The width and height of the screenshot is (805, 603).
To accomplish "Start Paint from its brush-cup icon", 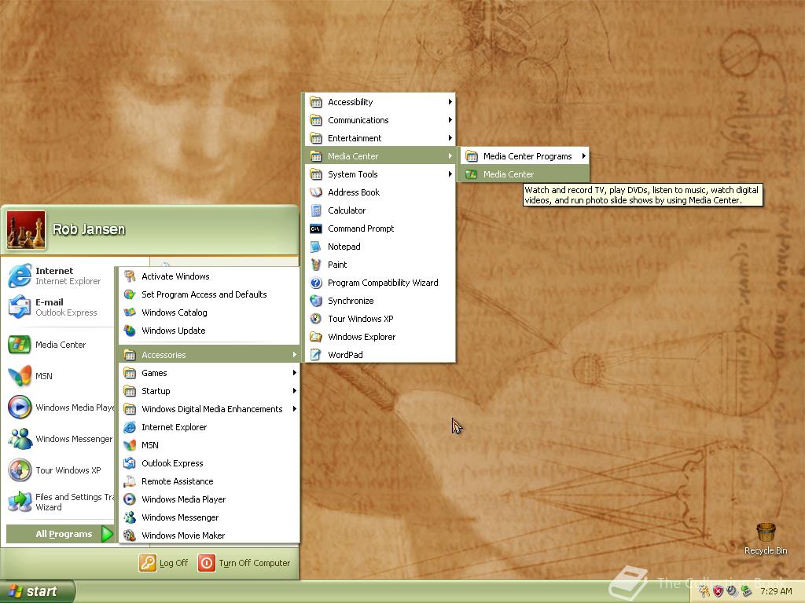I will coord(316,265).
